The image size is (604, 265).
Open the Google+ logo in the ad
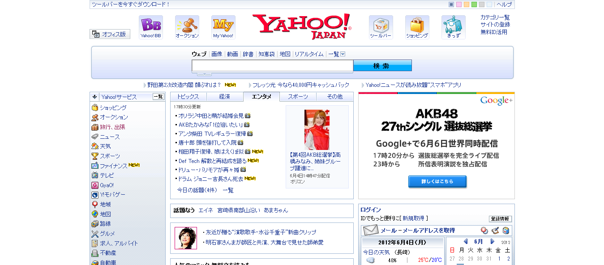click(496, 101)
